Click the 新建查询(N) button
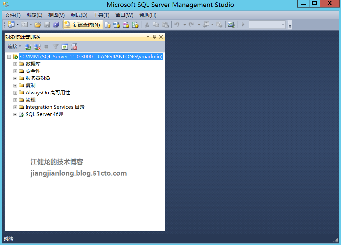341x245 pixels. click(x=83, y=25)
